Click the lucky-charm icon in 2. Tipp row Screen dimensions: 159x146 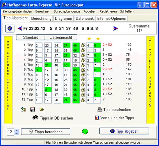point(83,50)
